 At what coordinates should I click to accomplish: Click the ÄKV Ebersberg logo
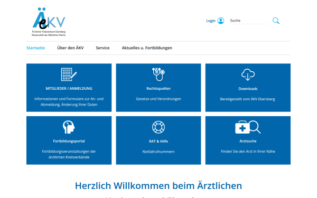[49, 22]
